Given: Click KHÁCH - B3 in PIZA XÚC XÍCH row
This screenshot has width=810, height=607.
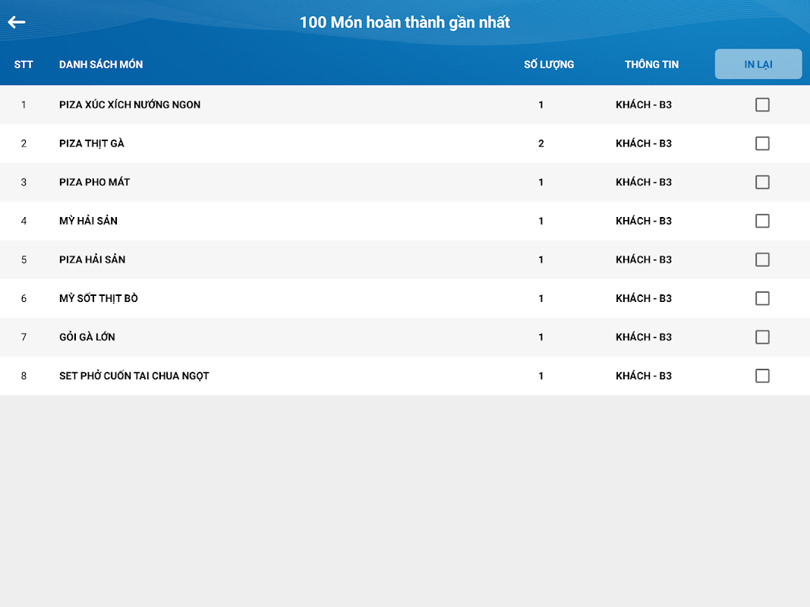Looking at the screenshot, I should click(644, 105).
